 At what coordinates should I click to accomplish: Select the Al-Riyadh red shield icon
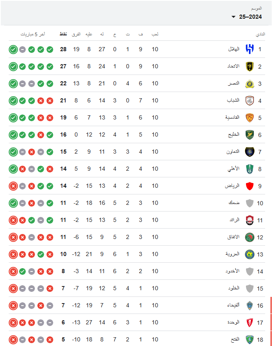(x=250, y=186)
